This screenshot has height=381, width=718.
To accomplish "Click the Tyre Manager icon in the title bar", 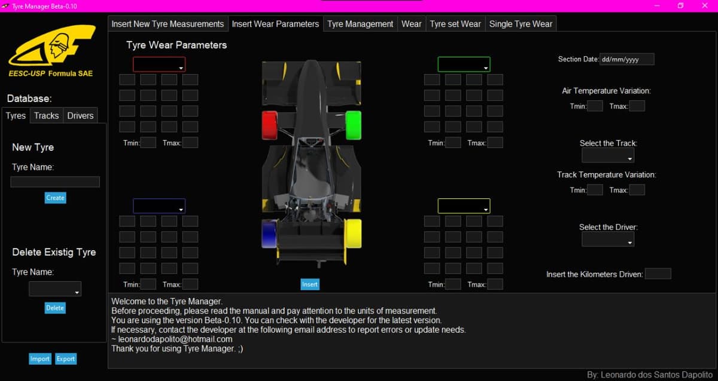I will click(6, 5).
